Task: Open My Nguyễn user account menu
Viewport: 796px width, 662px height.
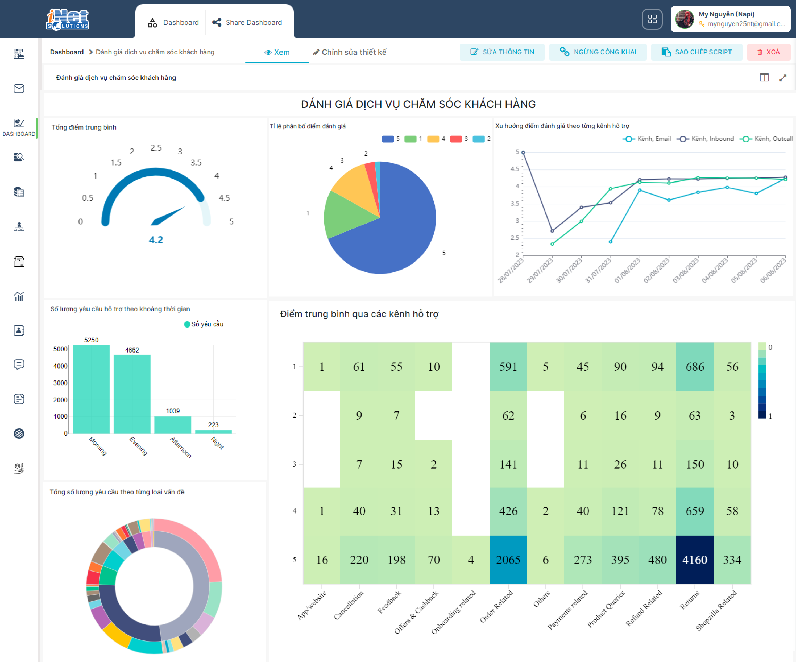Action: pyautogui.click(x=730, y=19)
